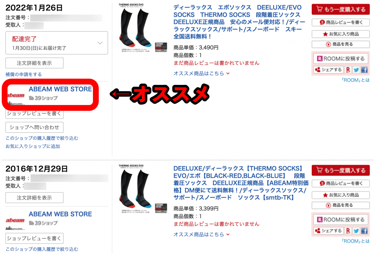Click 商品レビューを書く for the 2022 order
The height and width of the screenshot is (255, 376).
pyautogui.click(x=340, y=22)
